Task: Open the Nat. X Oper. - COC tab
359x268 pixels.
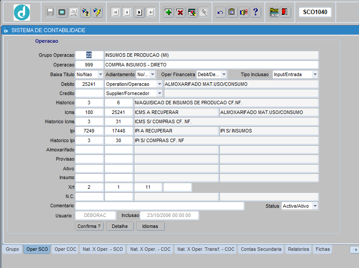Action: (x=150, y=249)
